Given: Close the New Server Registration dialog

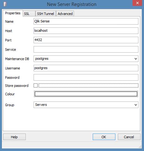Looking at the screenshot, I should tap(137, 3).
